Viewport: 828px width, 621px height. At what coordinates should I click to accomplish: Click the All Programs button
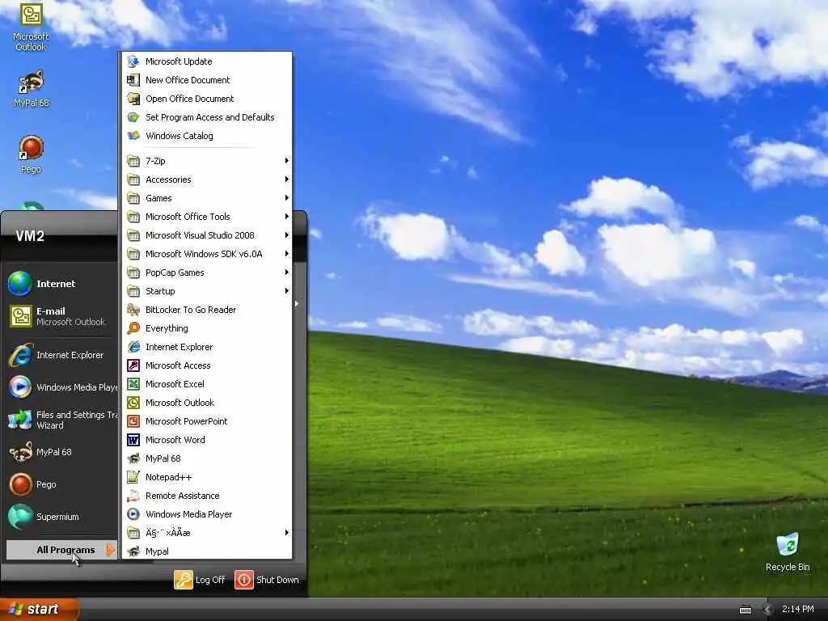click(61, 550)
